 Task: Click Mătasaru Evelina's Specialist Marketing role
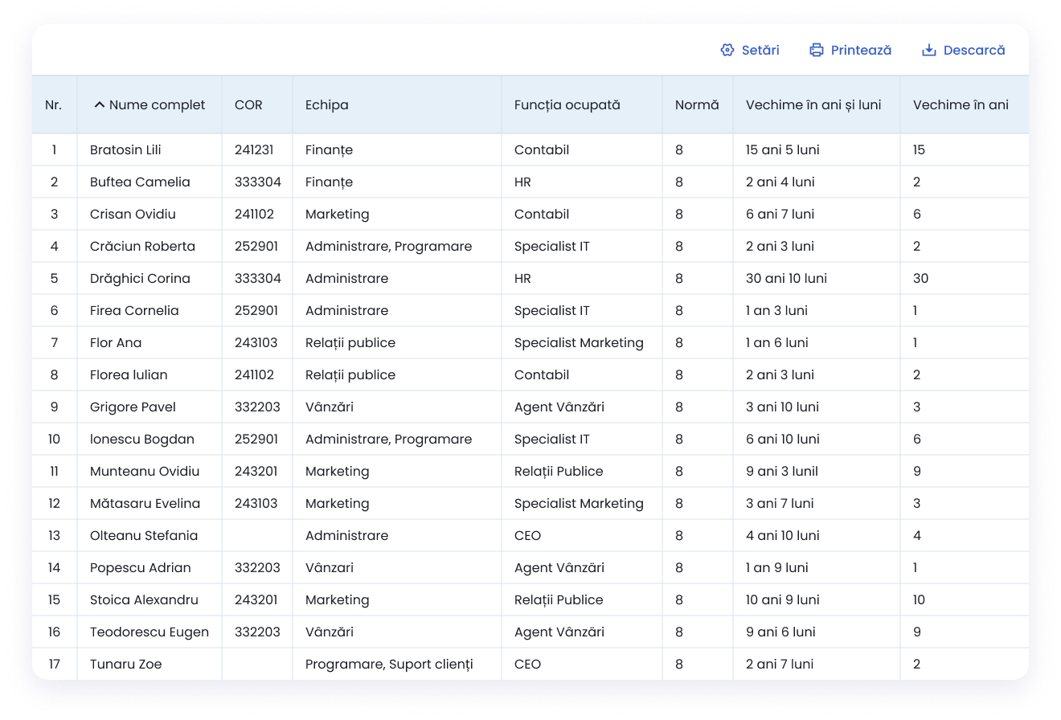click(579, 503)
